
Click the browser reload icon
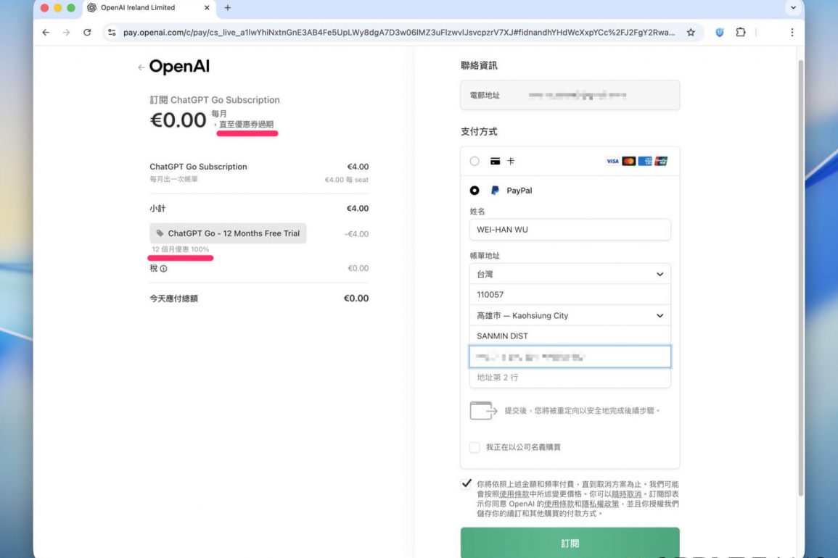[87, 33]
